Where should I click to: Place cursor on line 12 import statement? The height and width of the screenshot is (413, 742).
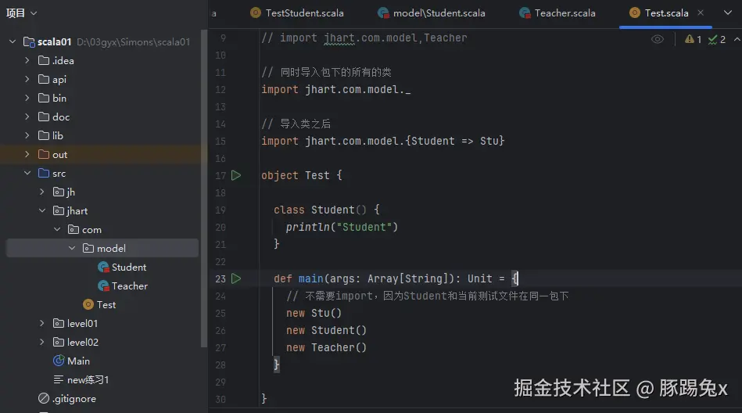pos(336,89)
